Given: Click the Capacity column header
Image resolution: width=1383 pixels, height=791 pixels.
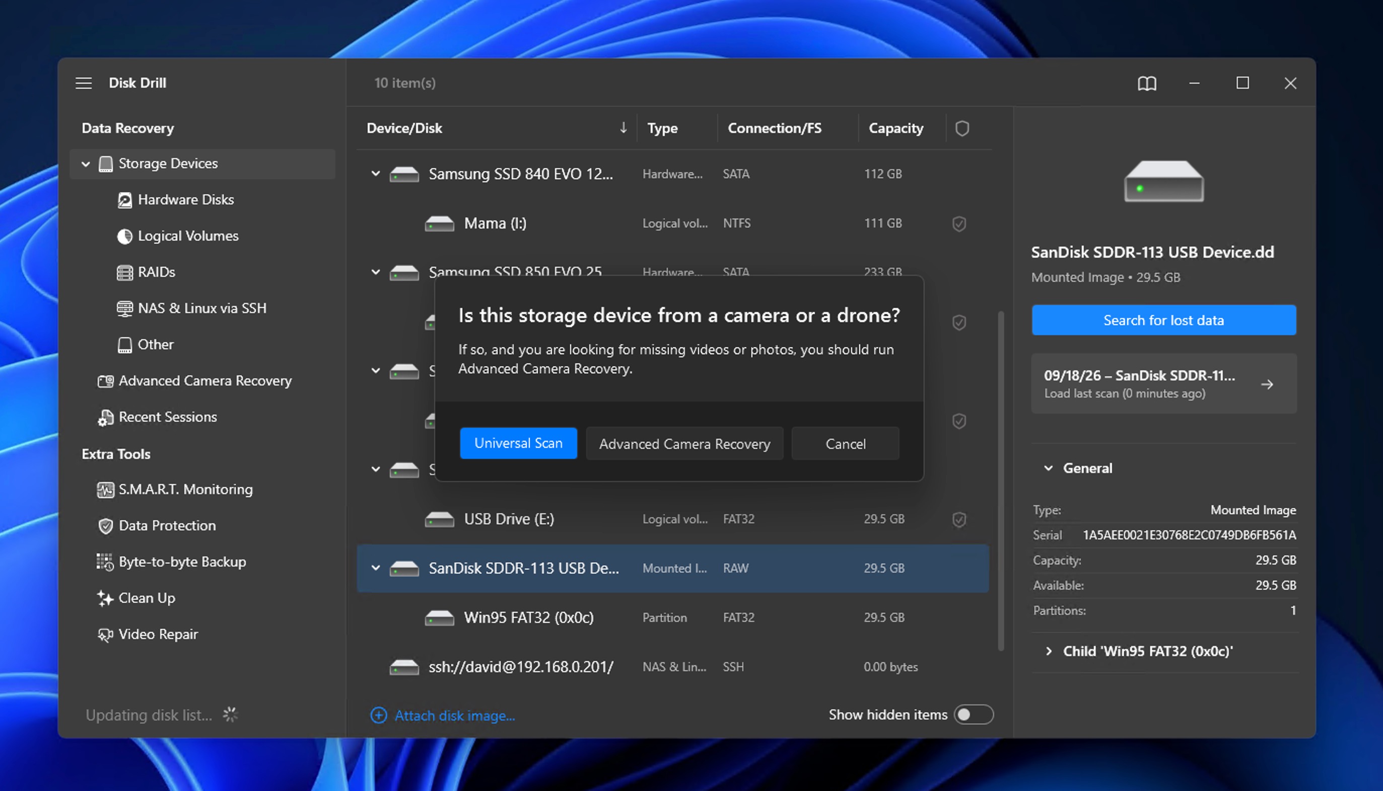Looking at the screenshot, I should (895, 128).
